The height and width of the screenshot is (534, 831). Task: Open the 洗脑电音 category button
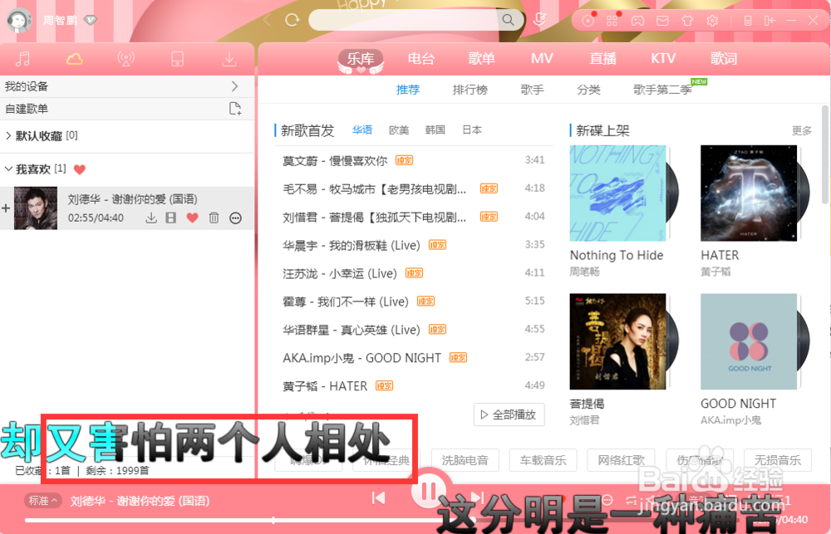coord(465,460)
